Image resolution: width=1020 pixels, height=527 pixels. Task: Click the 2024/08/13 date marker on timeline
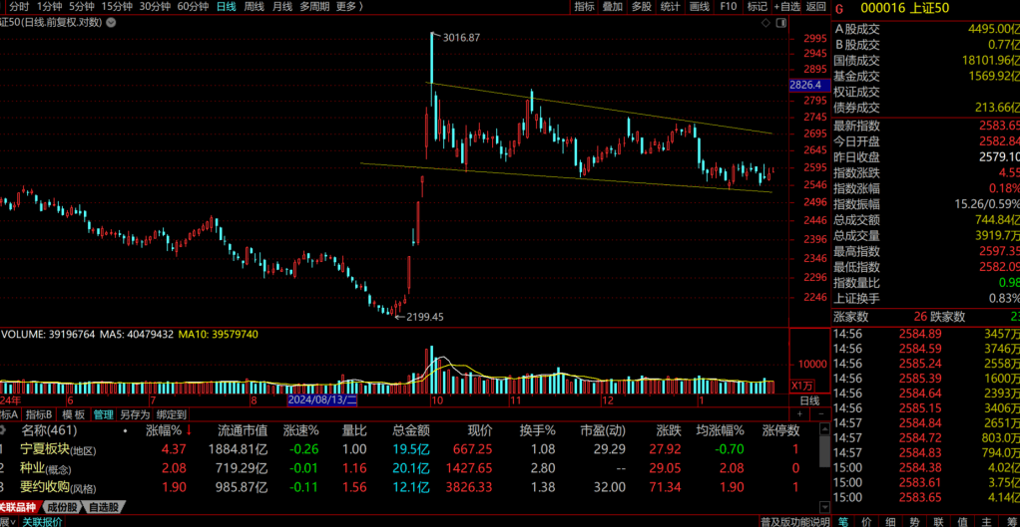pyautogui.click(x=315, y=399)
